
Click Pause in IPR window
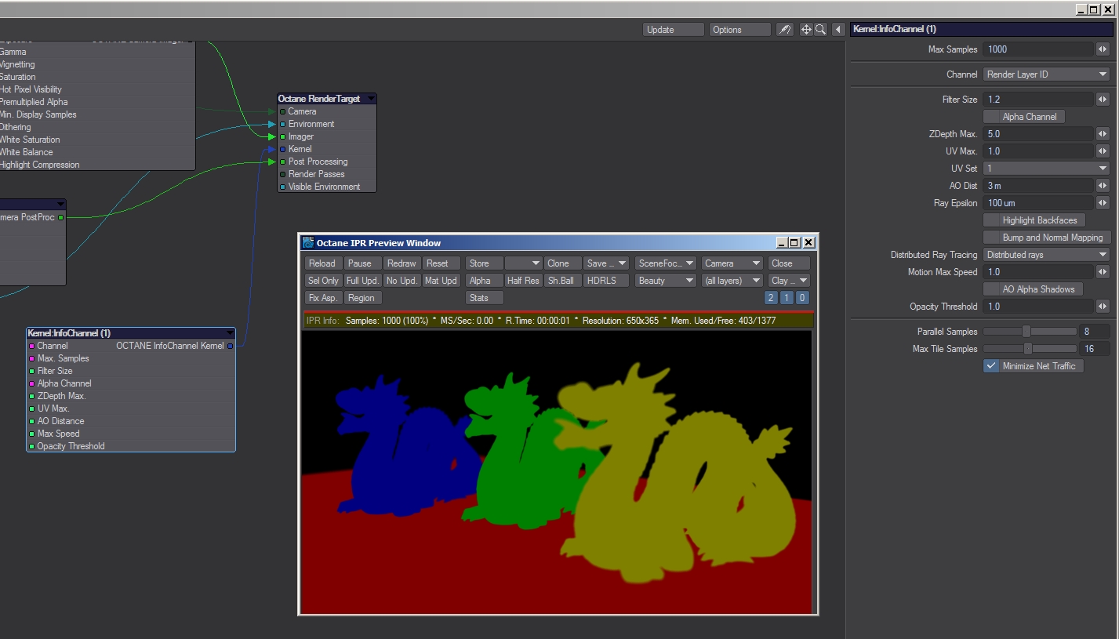coord(363,263)
